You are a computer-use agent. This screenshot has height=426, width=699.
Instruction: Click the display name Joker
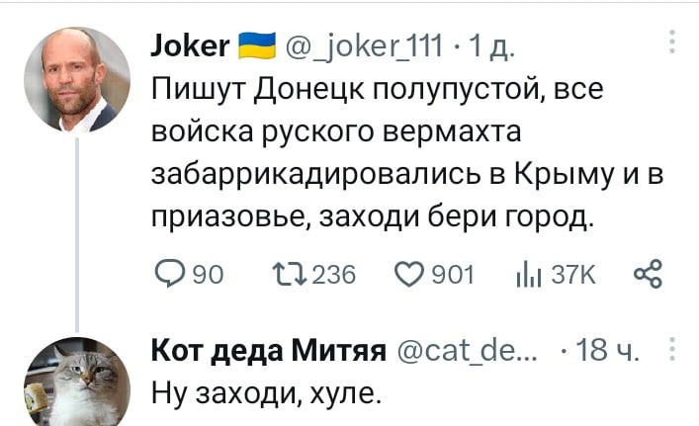click(192, 44)
